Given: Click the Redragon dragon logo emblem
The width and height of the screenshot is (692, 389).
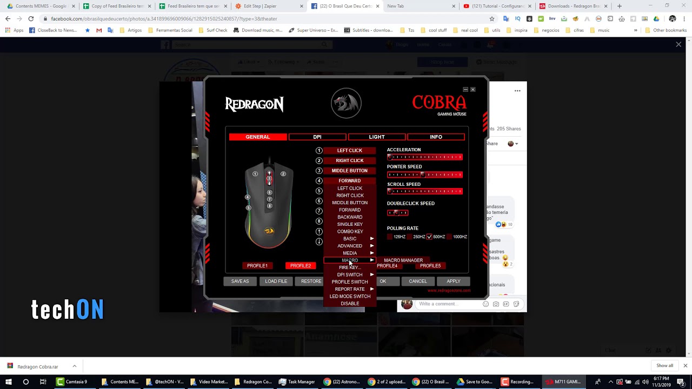Looking at the screenshot, I should click(x=346, y=103).
